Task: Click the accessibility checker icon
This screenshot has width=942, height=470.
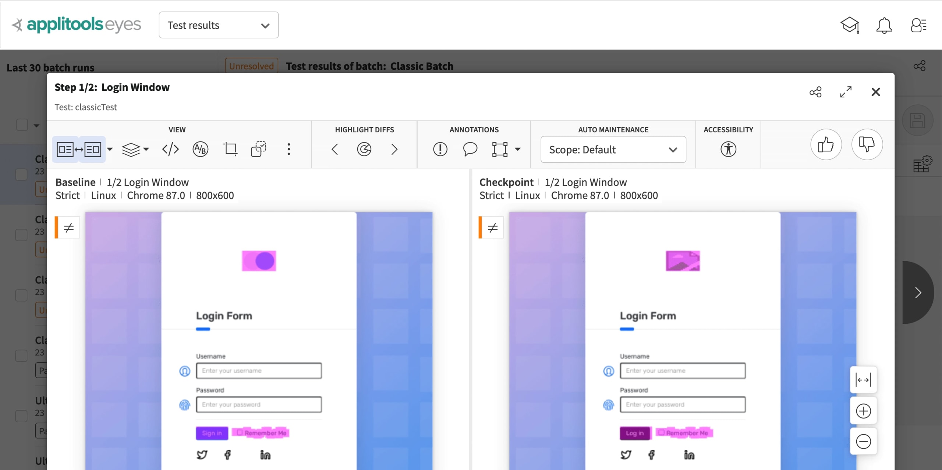Action: pos(728,149)
